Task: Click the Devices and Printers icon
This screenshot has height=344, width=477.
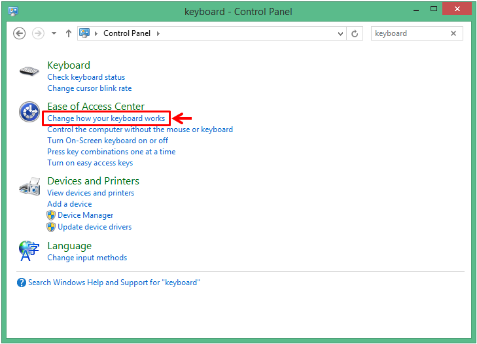Action: 29,186
